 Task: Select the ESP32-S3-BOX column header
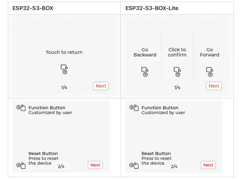33,8
